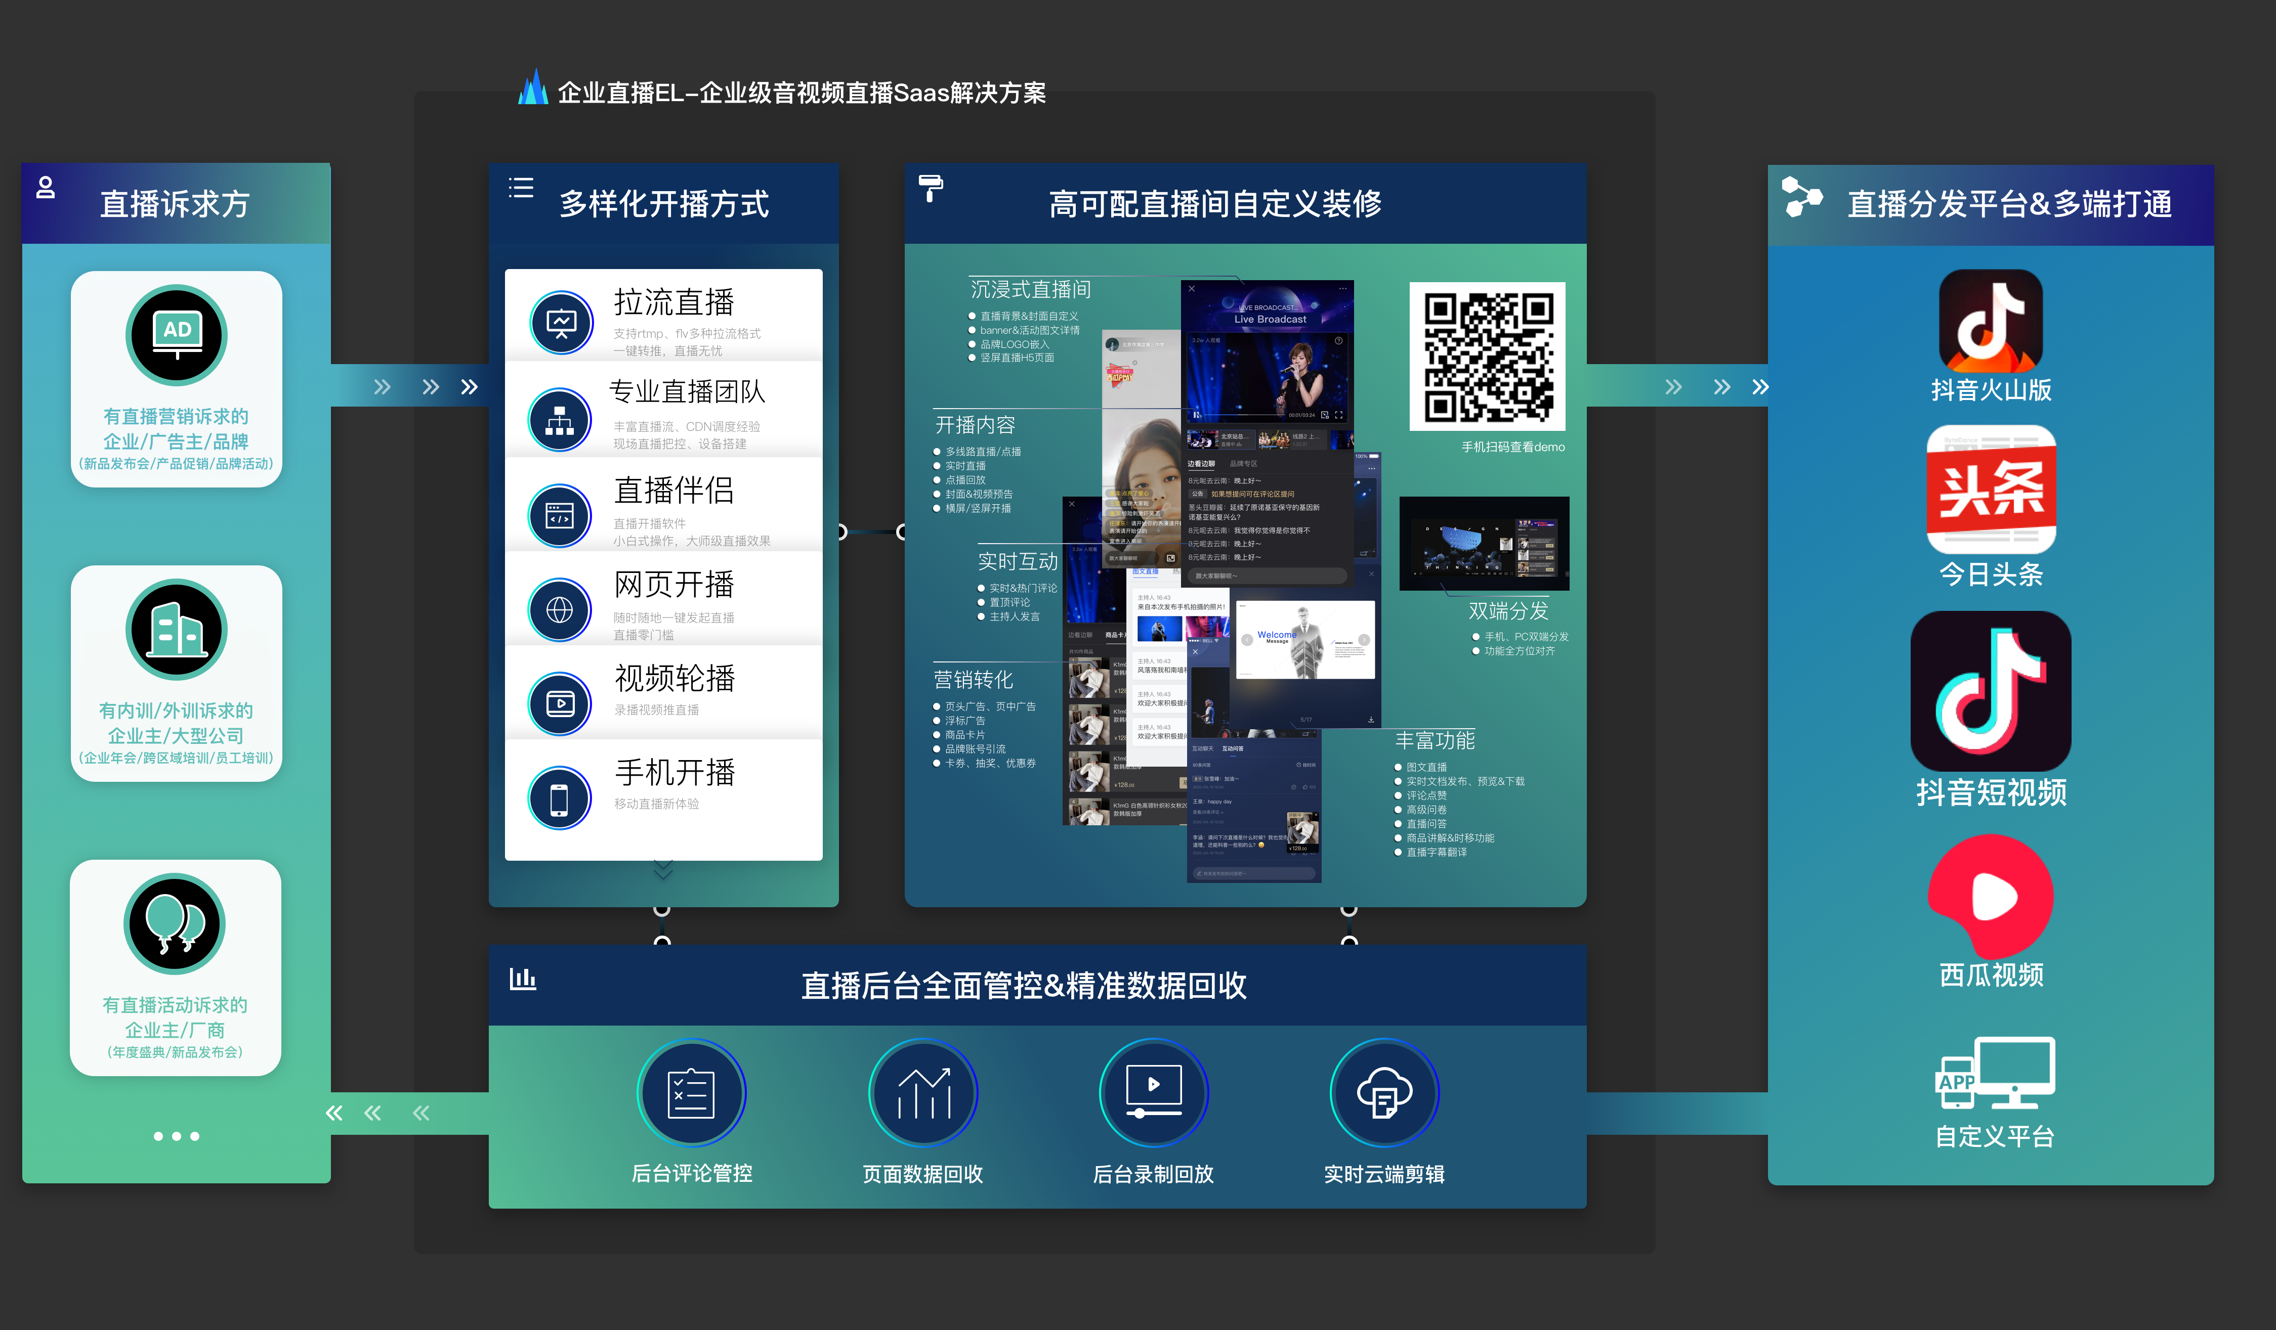Expand the down chevrons below 手机开播

click(663, 871)
